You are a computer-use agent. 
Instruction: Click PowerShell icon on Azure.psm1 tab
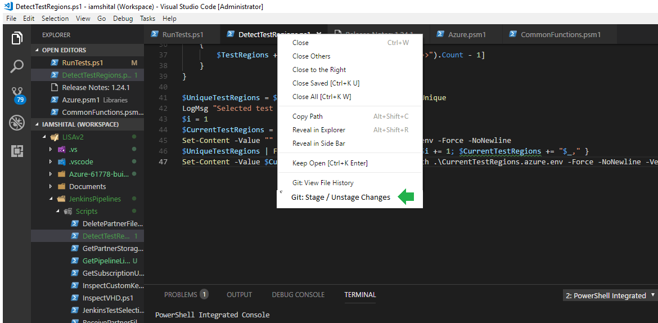440,34
